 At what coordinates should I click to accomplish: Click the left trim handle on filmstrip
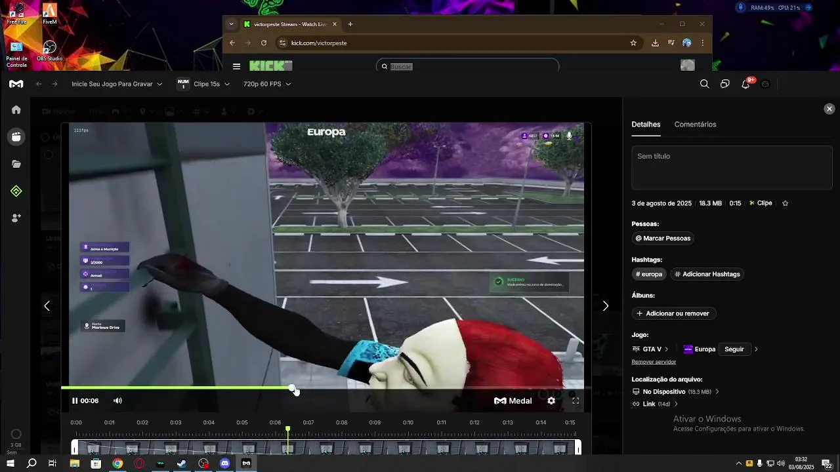coord(74,448)
